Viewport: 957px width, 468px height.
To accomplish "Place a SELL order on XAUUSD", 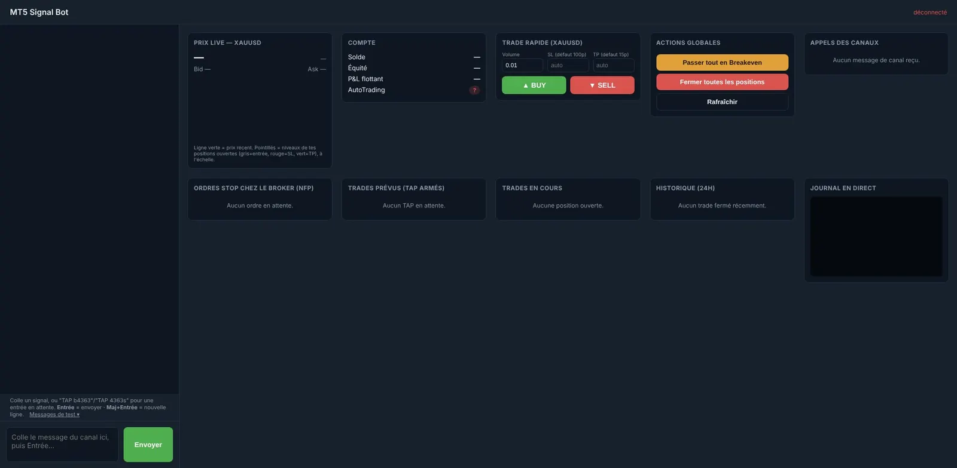I will (602, 85).
